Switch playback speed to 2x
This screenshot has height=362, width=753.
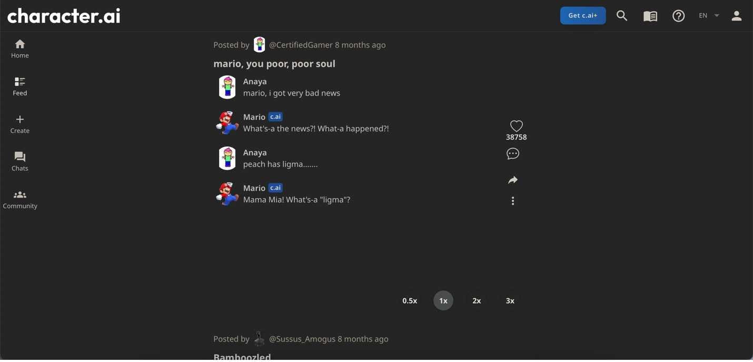[477, 301]
